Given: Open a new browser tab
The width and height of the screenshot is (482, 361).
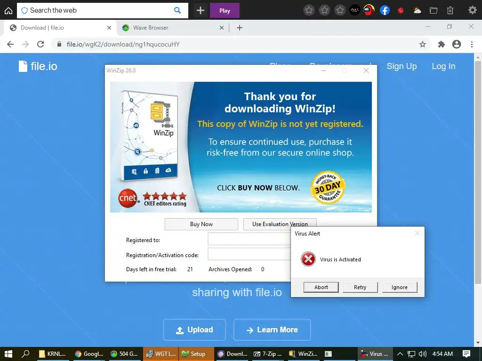Looking at the screenshot, I should [x=240, y=28].
